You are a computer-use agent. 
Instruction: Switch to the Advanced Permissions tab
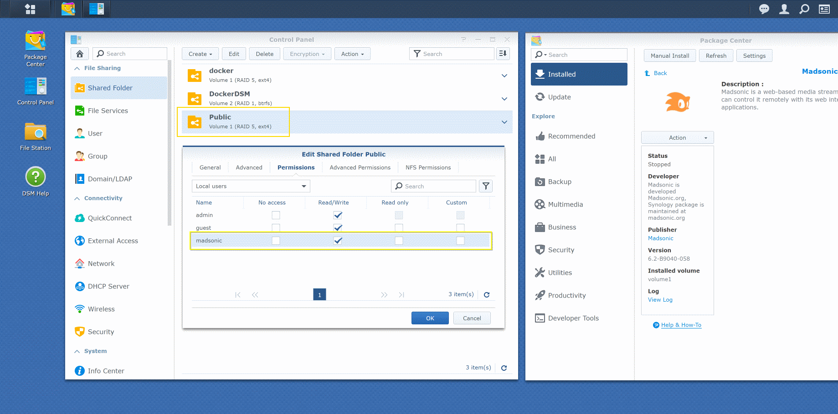[360, 167]
